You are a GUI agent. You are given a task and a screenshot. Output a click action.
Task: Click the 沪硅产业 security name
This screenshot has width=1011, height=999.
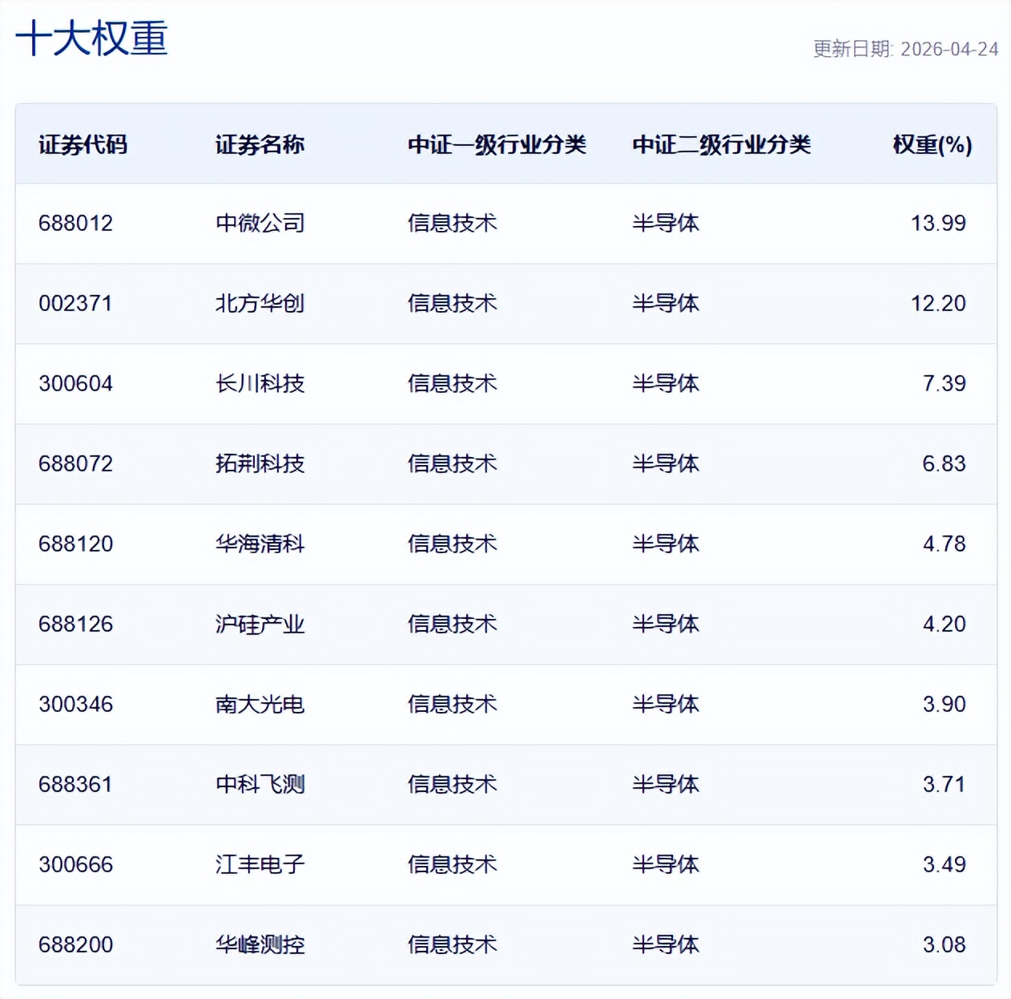tap(260, 624)
